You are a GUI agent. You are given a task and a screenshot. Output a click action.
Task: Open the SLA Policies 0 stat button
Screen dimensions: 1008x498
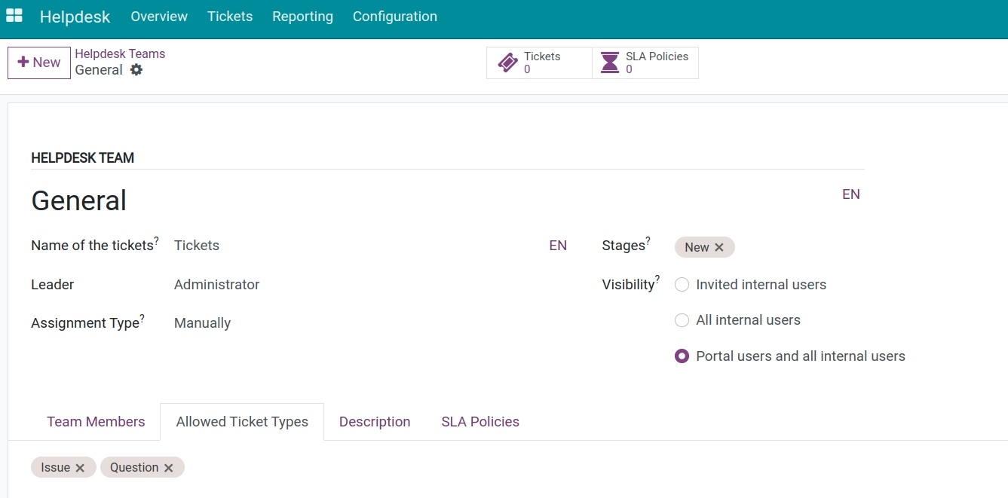pos(645,63)
